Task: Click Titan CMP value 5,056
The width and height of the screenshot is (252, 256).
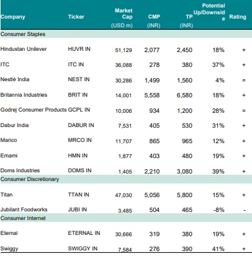Action: 152,195
